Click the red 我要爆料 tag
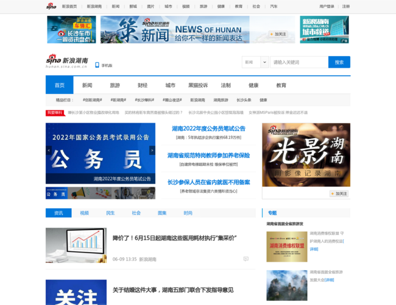 (x=55, y=113)
